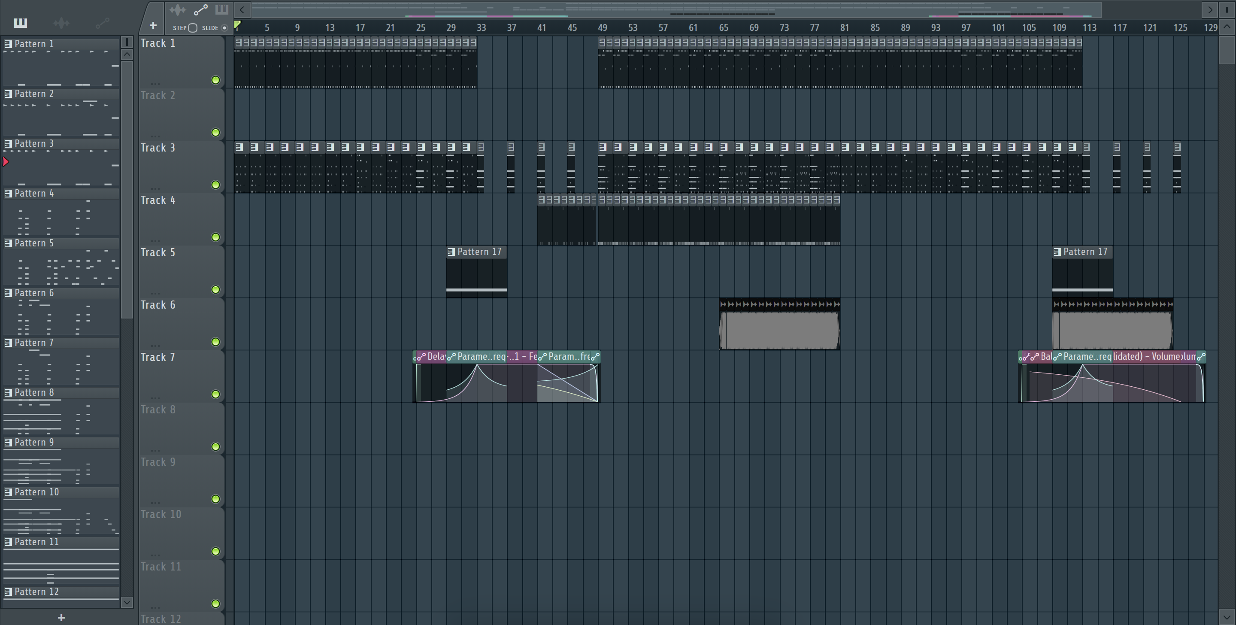Mute Track 3 with its green light

point(215,185)
